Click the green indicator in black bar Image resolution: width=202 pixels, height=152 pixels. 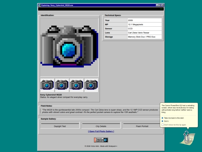(161, 9)
